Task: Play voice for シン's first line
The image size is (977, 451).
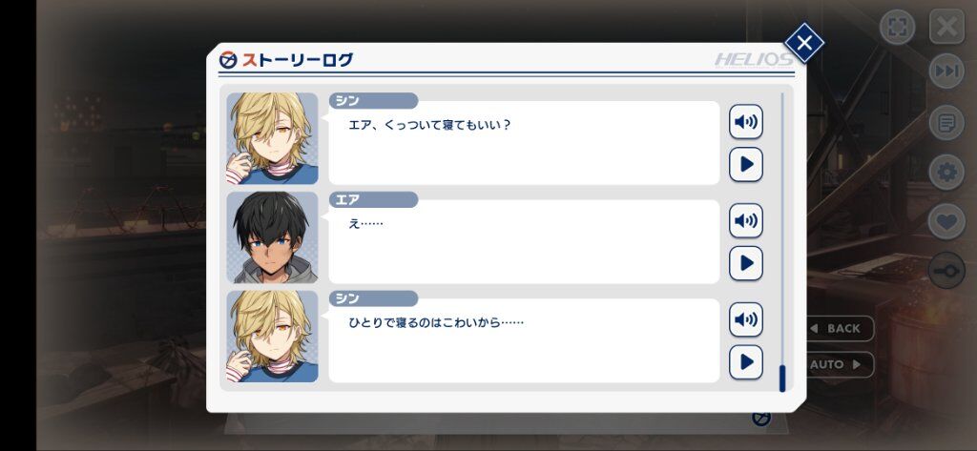Action: pos(746,121)
